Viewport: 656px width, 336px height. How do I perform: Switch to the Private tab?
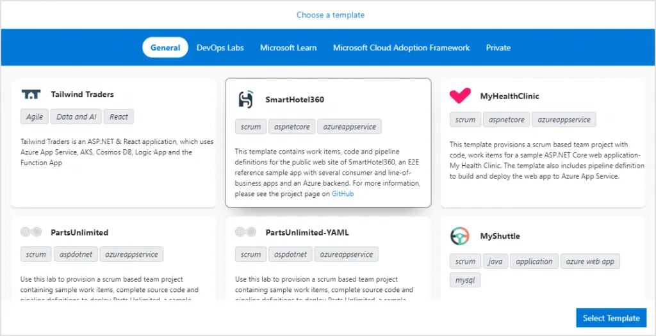498,47
